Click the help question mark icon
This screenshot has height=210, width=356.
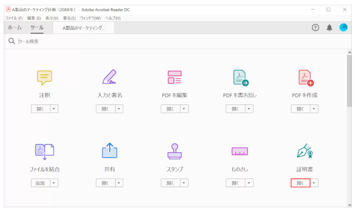[315, 27]
